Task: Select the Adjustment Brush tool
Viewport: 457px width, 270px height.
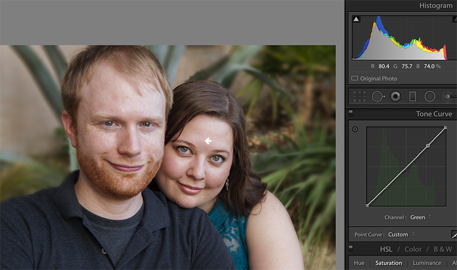Action: coord(449,96)
